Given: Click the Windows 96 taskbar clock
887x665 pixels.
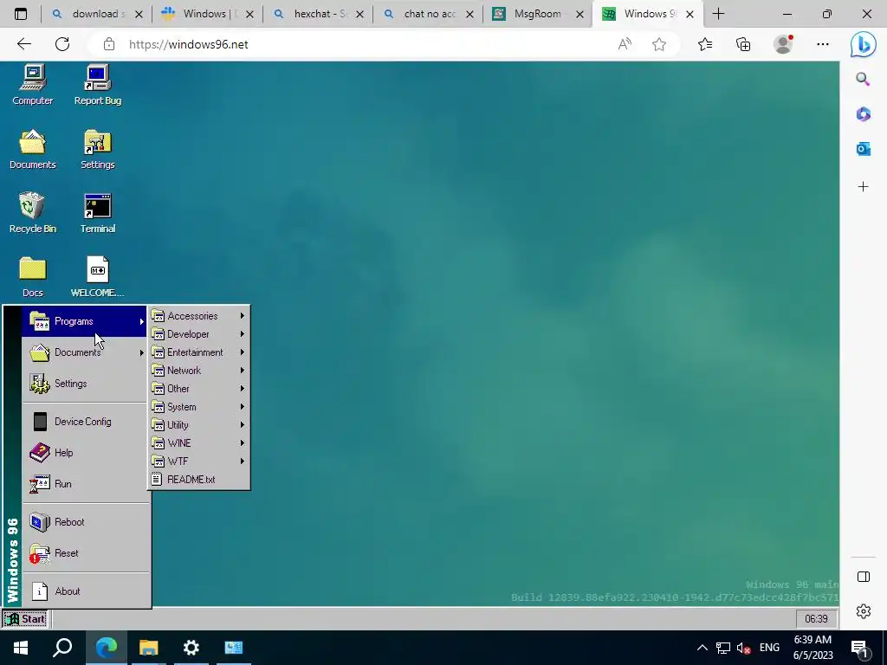Looking at the screenshot, I should tap(816, 618).
